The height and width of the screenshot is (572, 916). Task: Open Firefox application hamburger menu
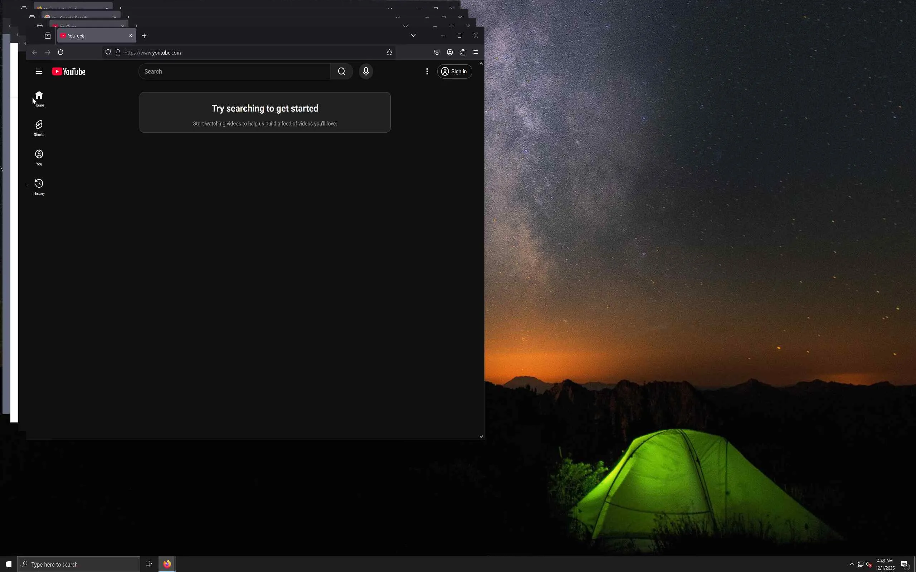pos(476,53)
